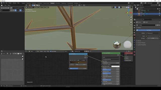The image size is (161, 90).
Task: Open the Edit menu
Action: click(x=7, y=3)
